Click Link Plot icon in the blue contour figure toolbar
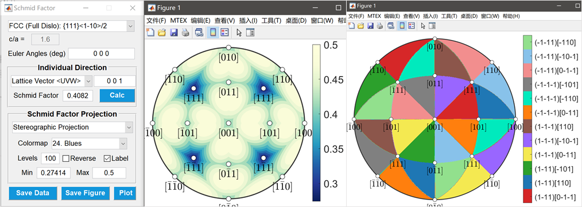 coord(199,33)
